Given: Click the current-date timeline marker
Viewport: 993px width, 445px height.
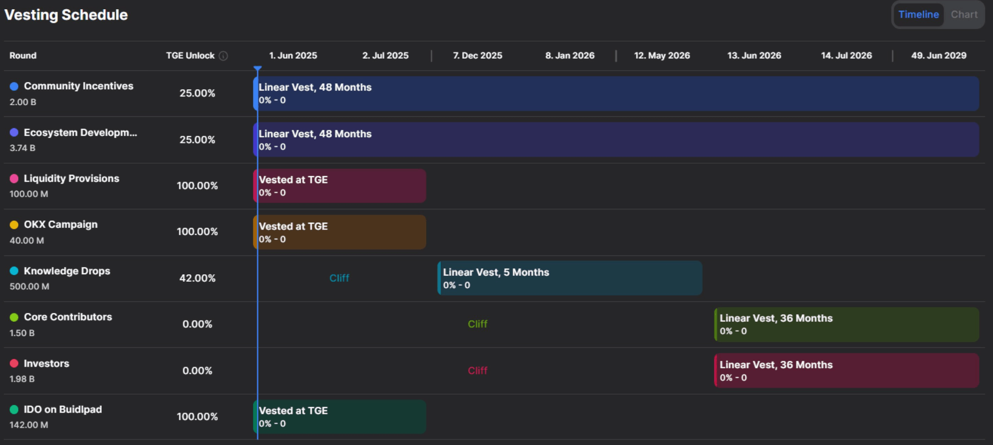Looking at the screenshot, I should 258,69.
